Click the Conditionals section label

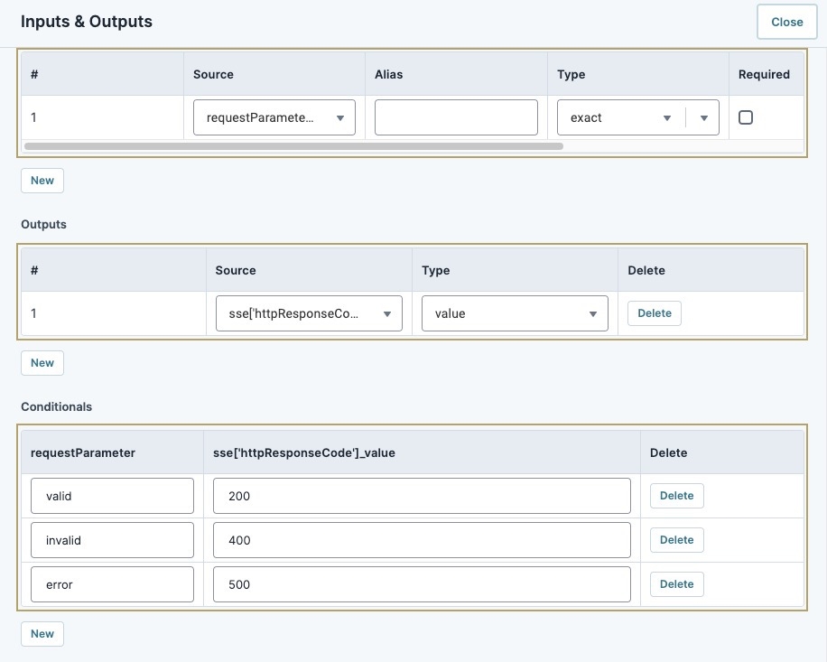click(x=57, y=406)
